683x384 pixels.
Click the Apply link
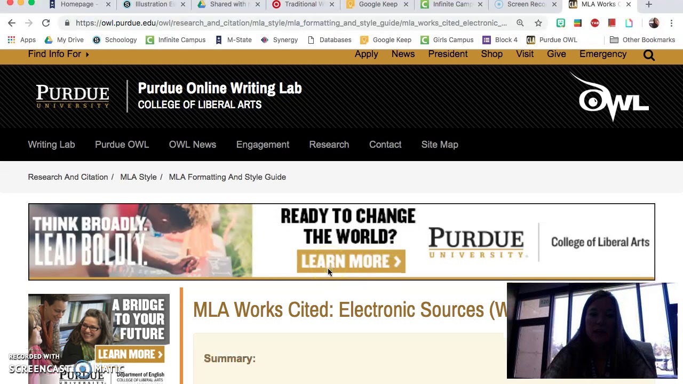tap(366, 54)
